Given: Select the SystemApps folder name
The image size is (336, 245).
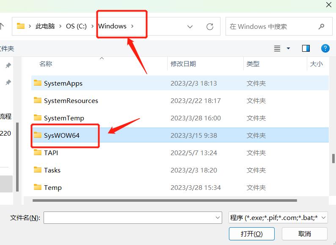Looking at the screenshot, I should tap(63, 84).
